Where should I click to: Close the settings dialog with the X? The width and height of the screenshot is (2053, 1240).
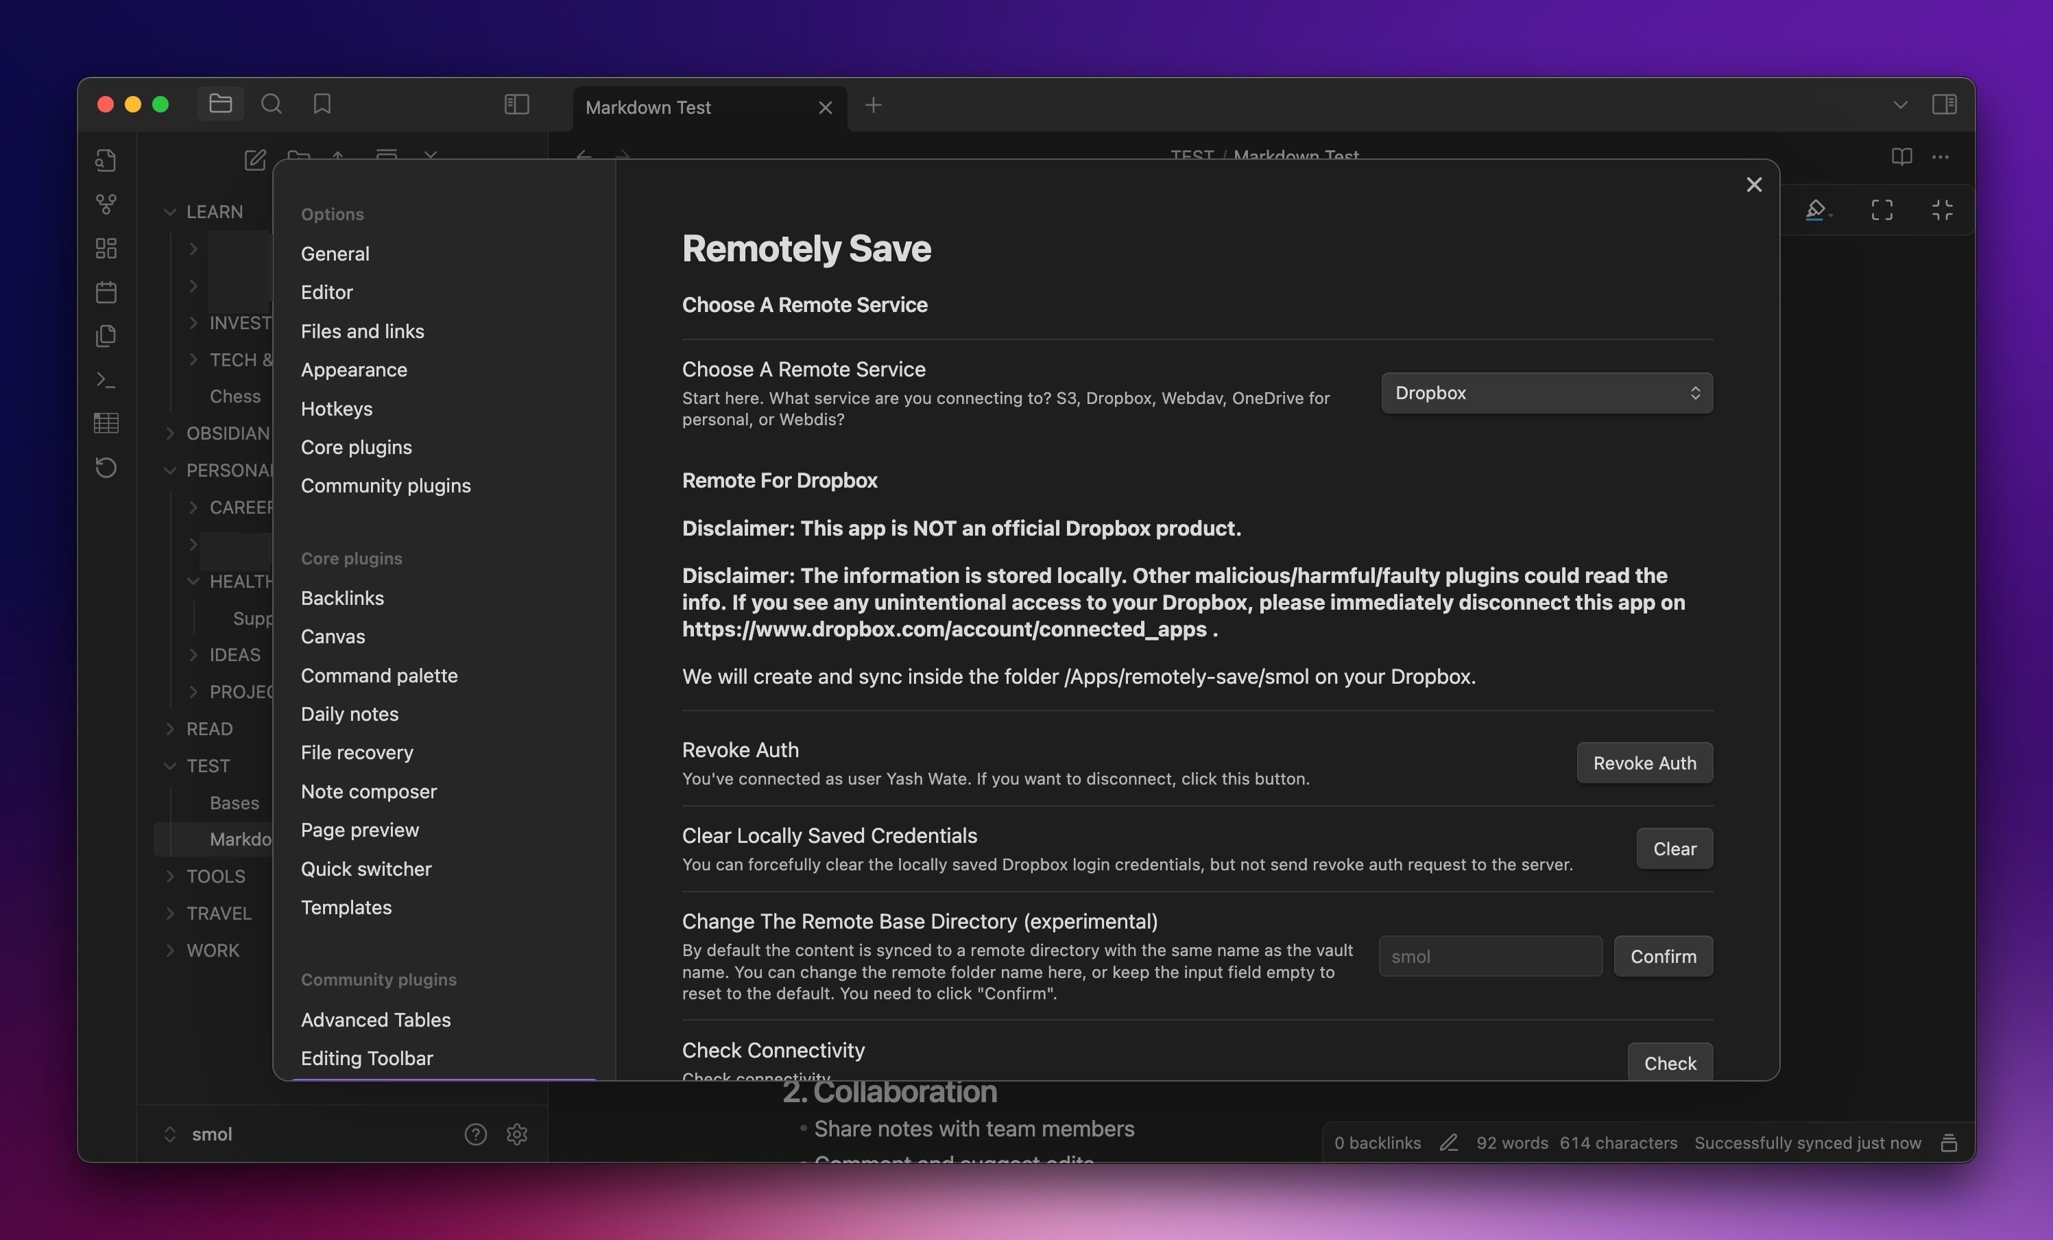coord(1754,185)
